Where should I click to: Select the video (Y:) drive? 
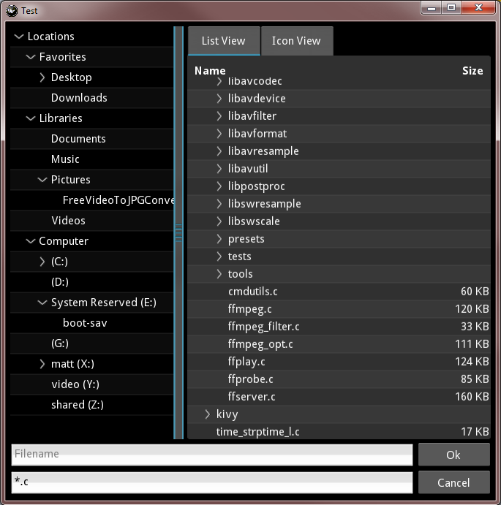coord(75,384)
